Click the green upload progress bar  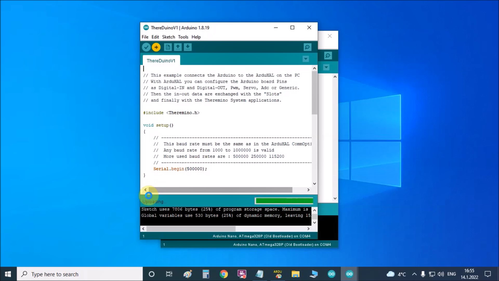coord(284,201)
